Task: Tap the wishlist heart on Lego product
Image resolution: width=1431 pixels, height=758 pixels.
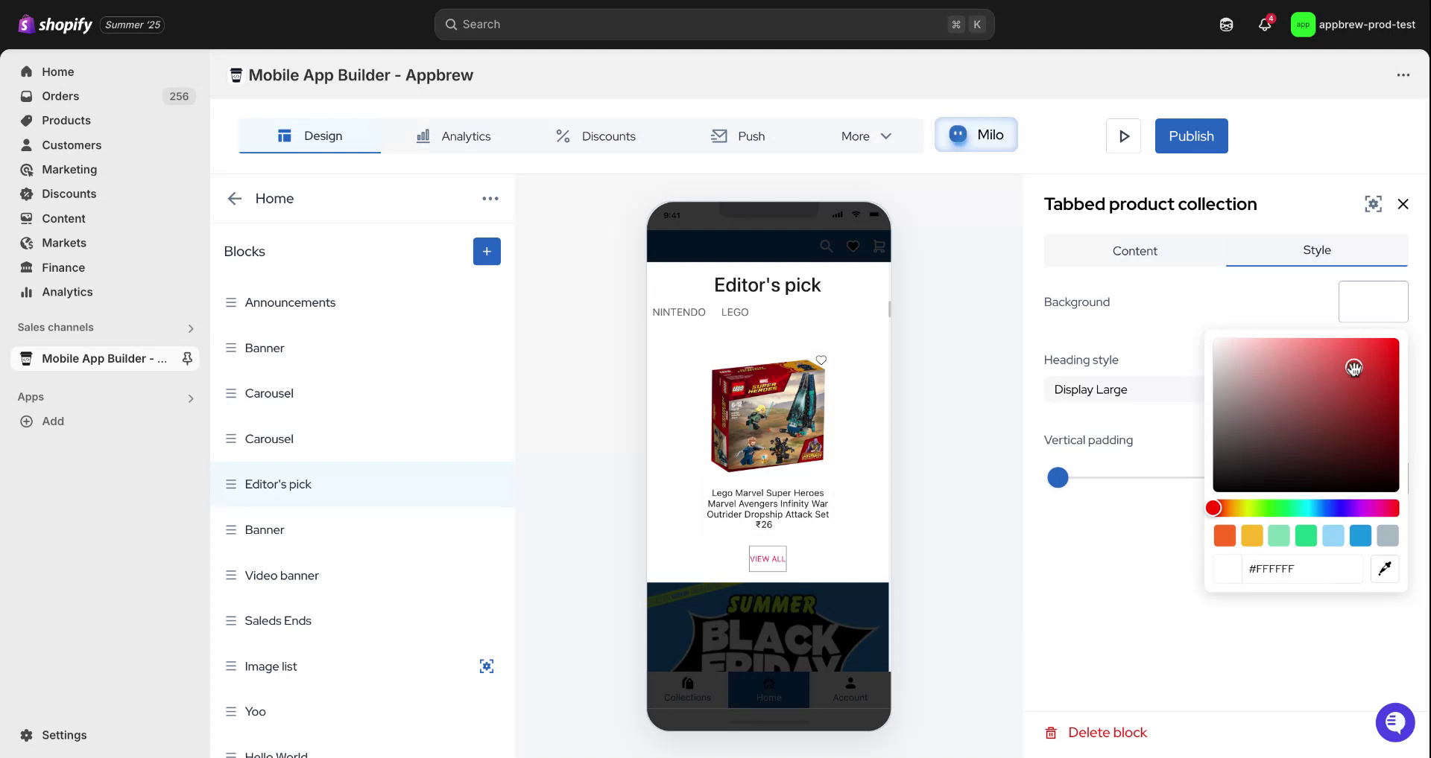Action: tap(821, 360)
